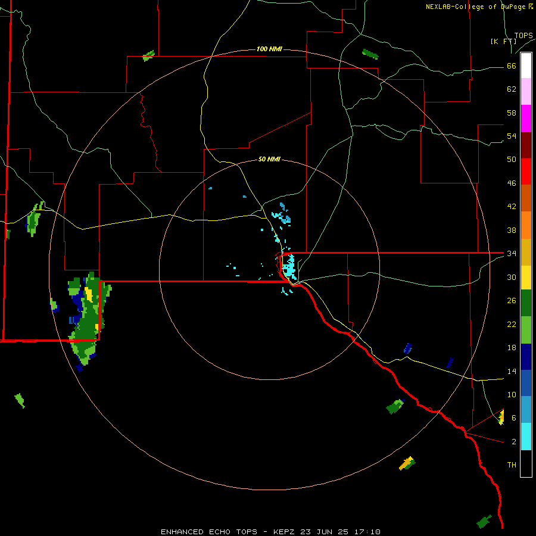Click the dark orange 46 kft legend swatch
Image resolution: width=536 pixels, height=536 pixels.
click(526, 198)
